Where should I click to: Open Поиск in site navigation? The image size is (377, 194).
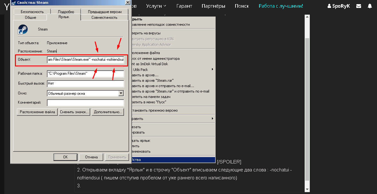click(x=242, y=6)
